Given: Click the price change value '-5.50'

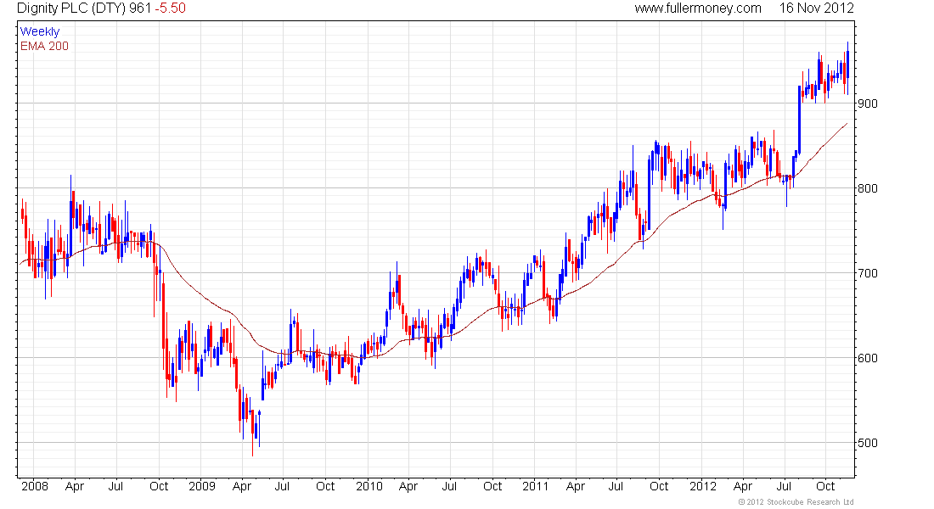Looking at the screenshot, I should coord(171,8).
